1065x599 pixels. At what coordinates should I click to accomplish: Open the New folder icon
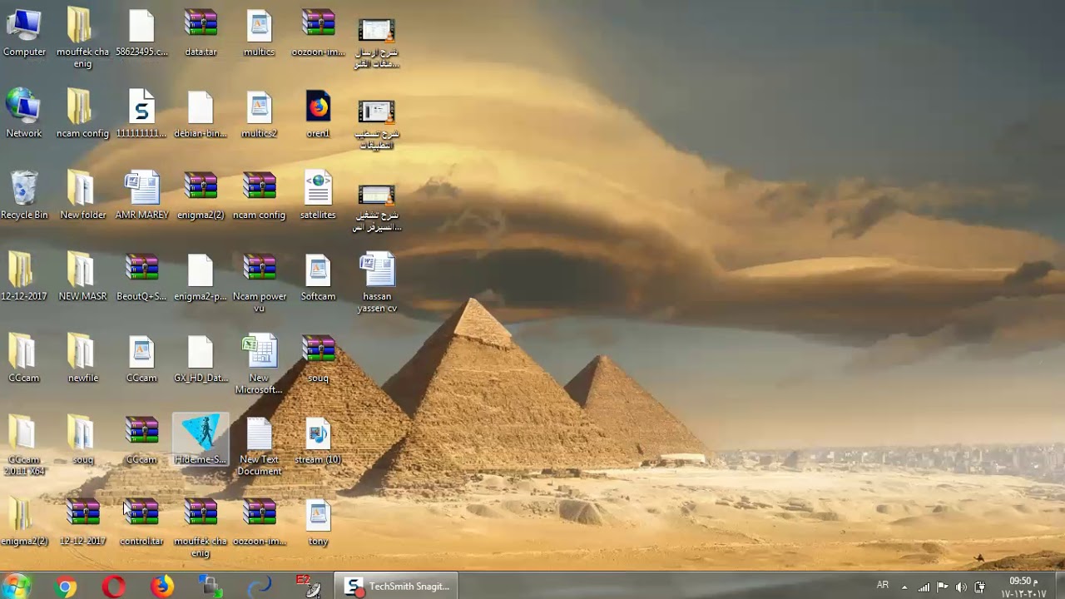(x=83, y=196)
